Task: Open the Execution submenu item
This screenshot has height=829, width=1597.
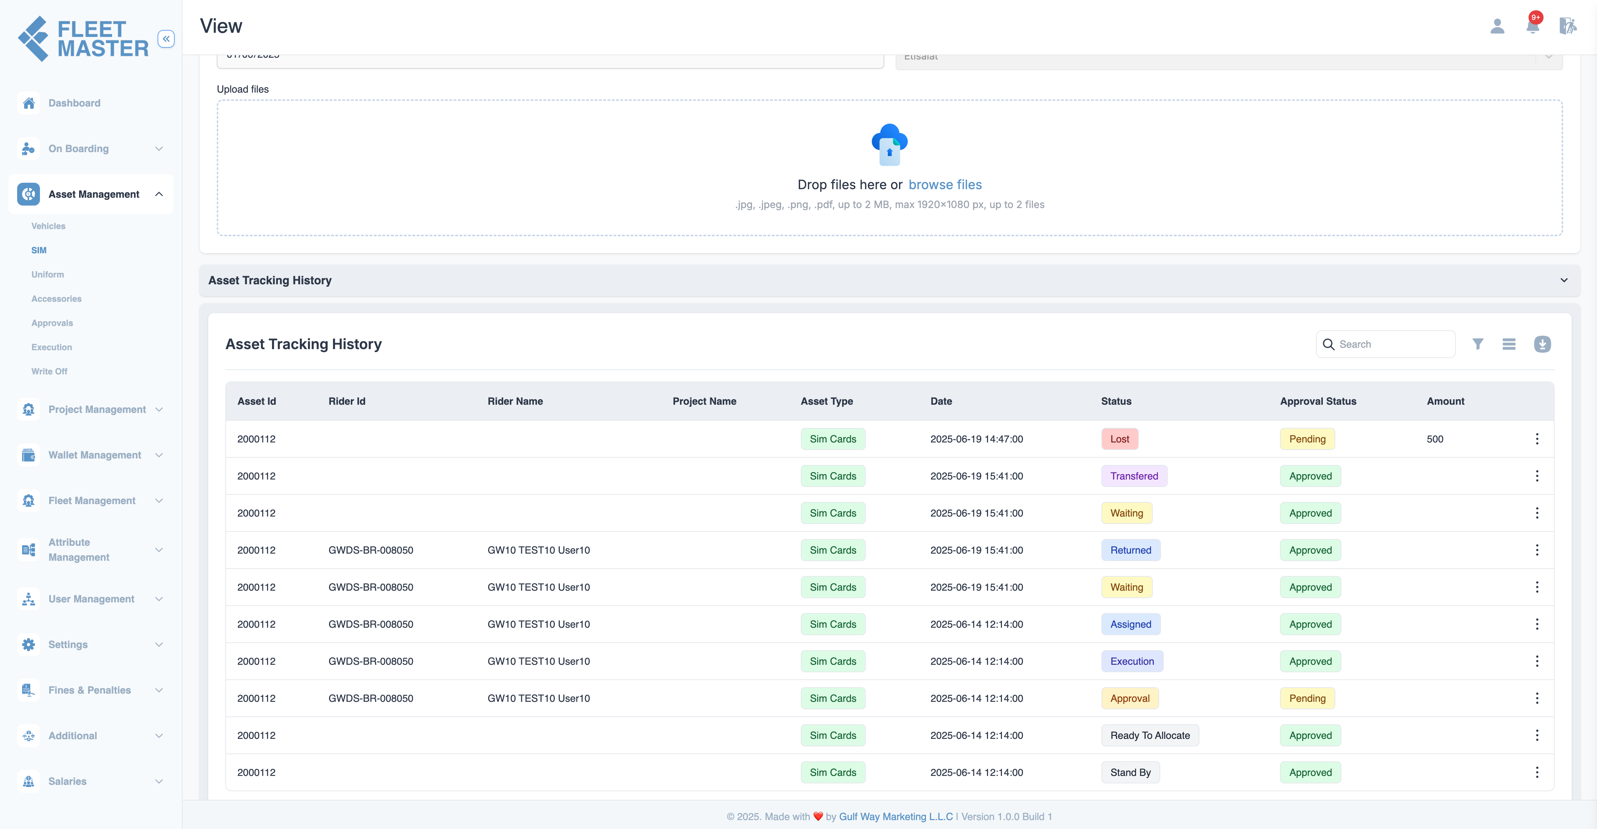Action: 51,347
